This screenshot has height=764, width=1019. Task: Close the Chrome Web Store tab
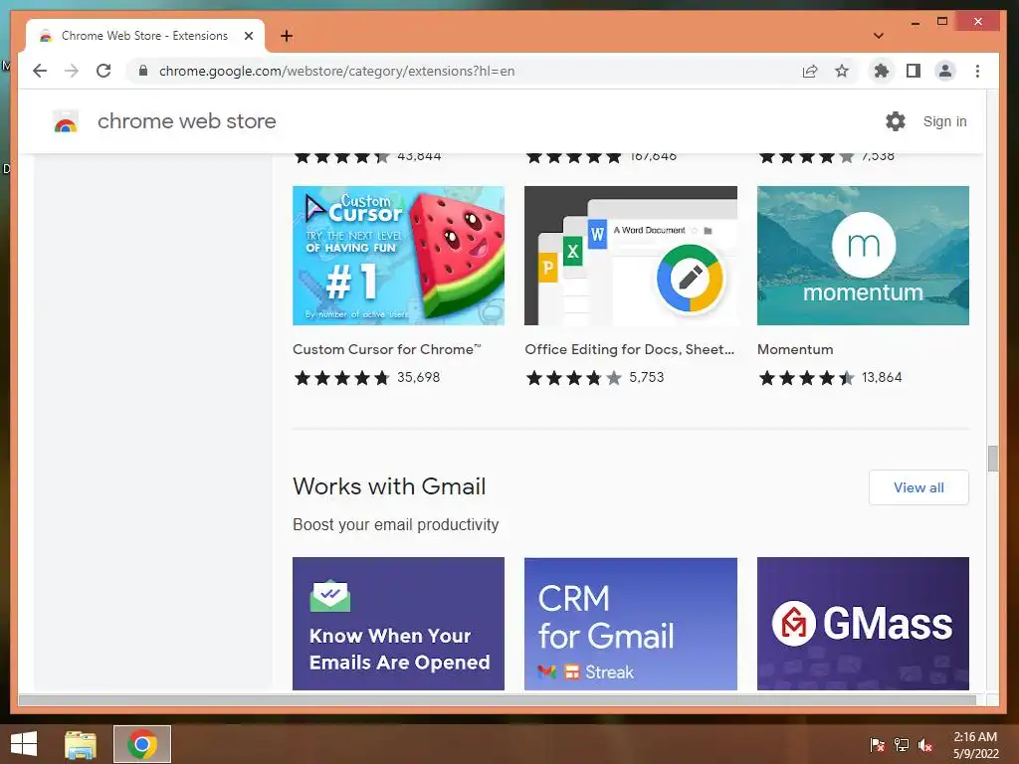click(x=248, y=36)
